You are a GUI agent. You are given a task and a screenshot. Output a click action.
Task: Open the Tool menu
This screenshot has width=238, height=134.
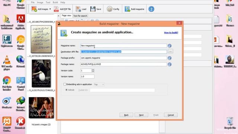click(48, 3)
